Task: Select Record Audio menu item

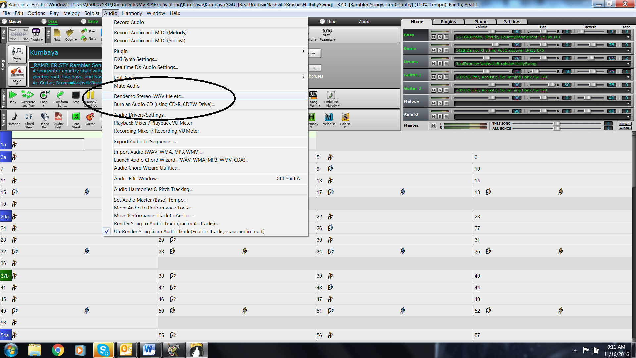Action: (205, 22)
